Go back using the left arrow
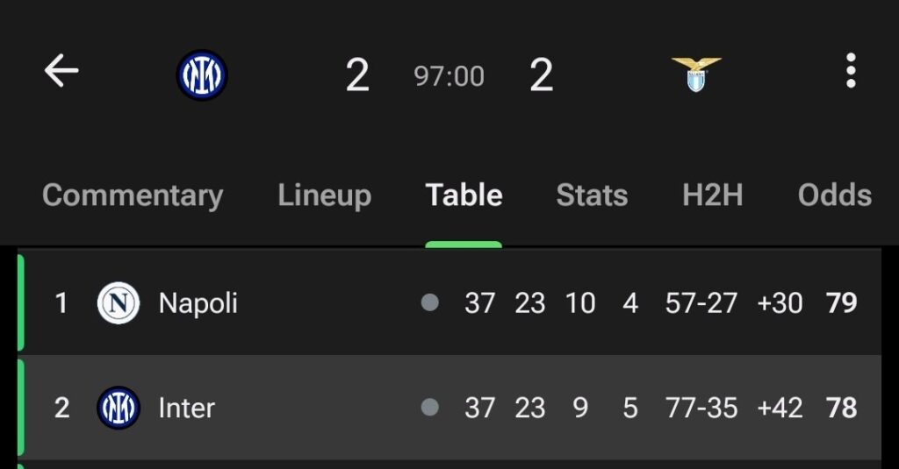899x469 pixels. (61, 70)
